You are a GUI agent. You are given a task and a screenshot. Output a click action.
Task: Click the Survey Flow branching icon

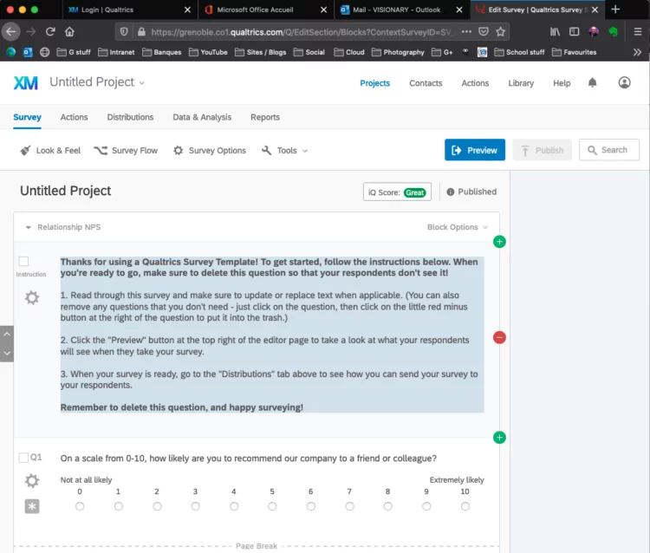[x=101, y=151]
